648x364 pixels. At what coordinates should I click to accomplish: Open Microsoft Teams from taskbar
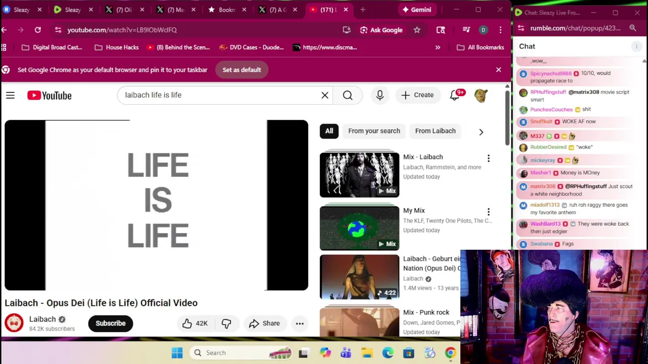point(346,353)
